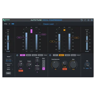Set the ratio to 8

44,66
